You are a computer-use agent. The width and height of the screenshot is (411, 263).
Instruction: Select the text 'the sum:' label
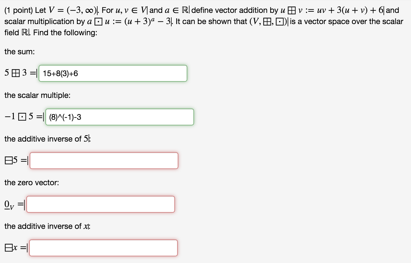pyautogui.click(x=19, y=51)
